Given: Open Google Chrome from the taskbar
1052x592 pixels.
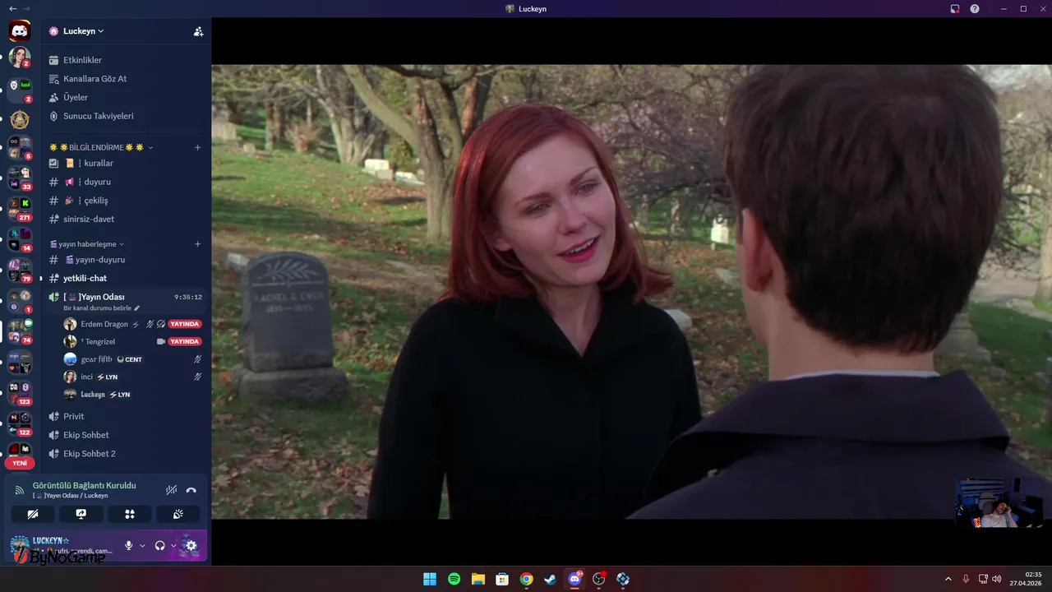Looking at the screenshot, I should (x=526, y=579).
